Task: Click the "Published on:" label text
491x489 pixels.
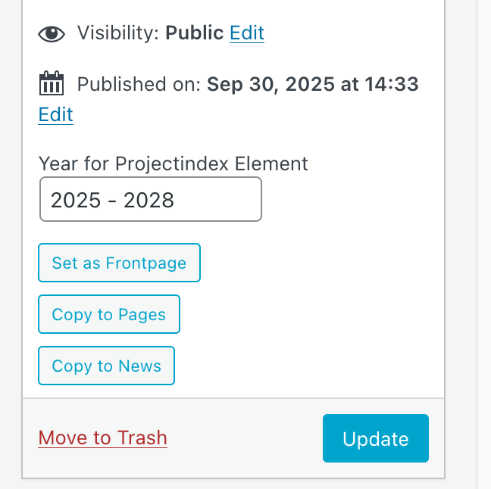Action: click(x=139, y=83)
